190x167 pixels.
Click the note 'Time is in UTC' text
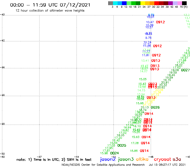click(46, 160)
